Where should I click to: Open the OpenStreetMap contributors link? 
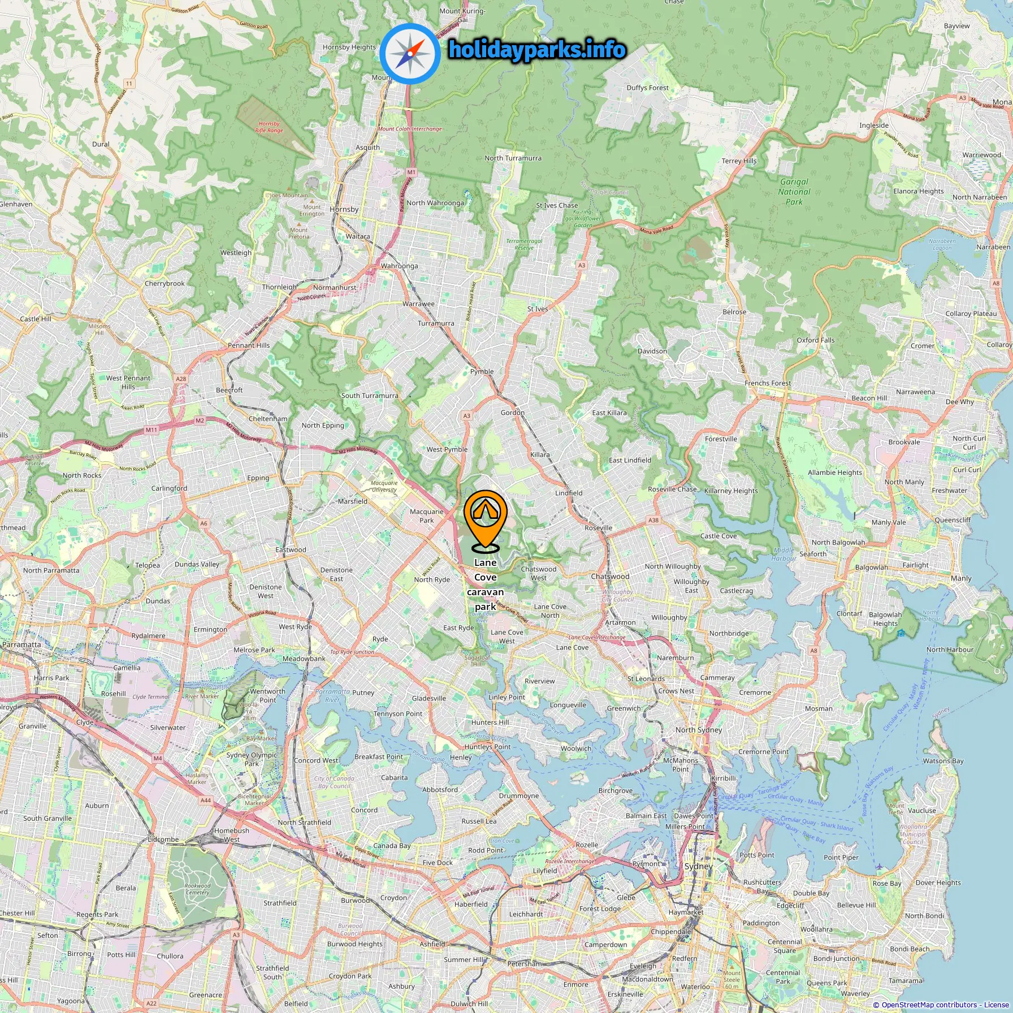click(928, 1005)
